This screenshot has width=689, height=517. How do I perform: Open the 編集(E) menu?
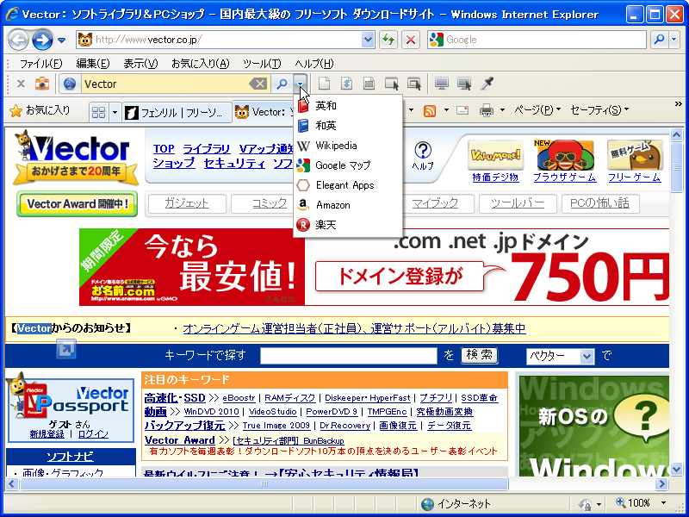click(93, 64)
